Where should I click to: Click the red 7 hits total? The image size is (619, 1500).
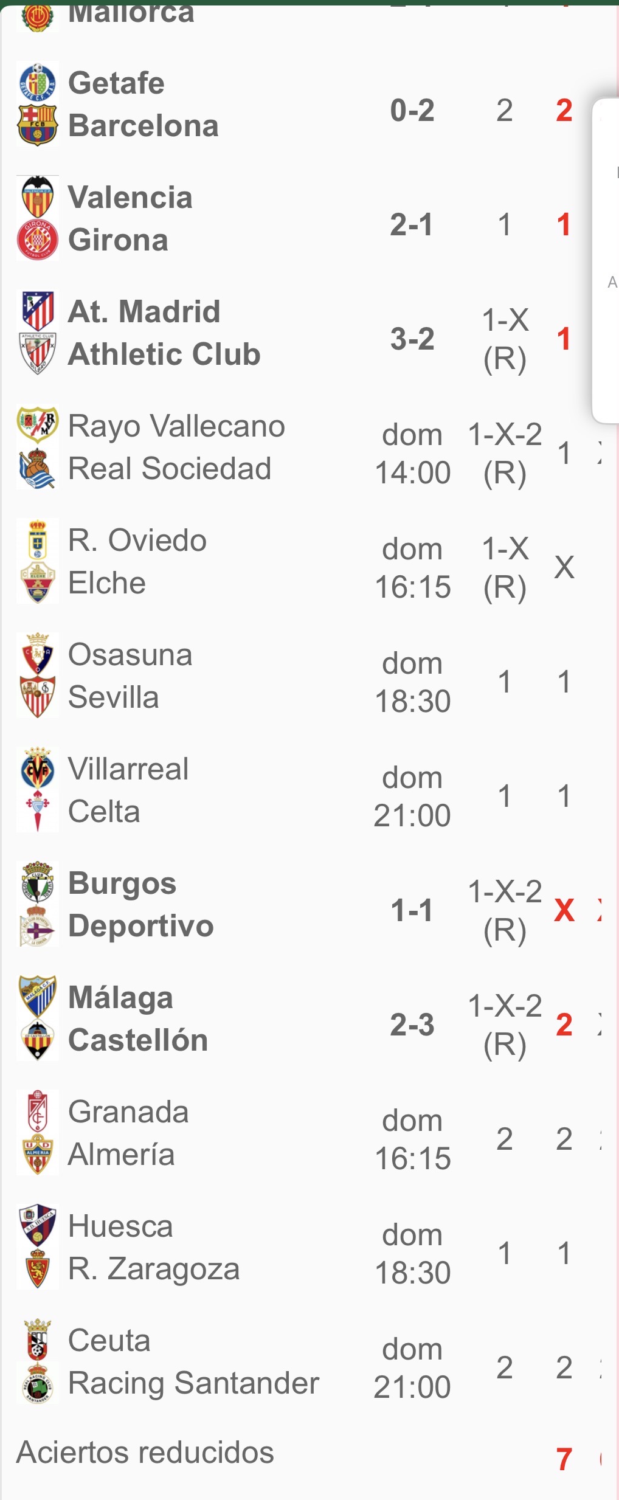(564, 1459)
